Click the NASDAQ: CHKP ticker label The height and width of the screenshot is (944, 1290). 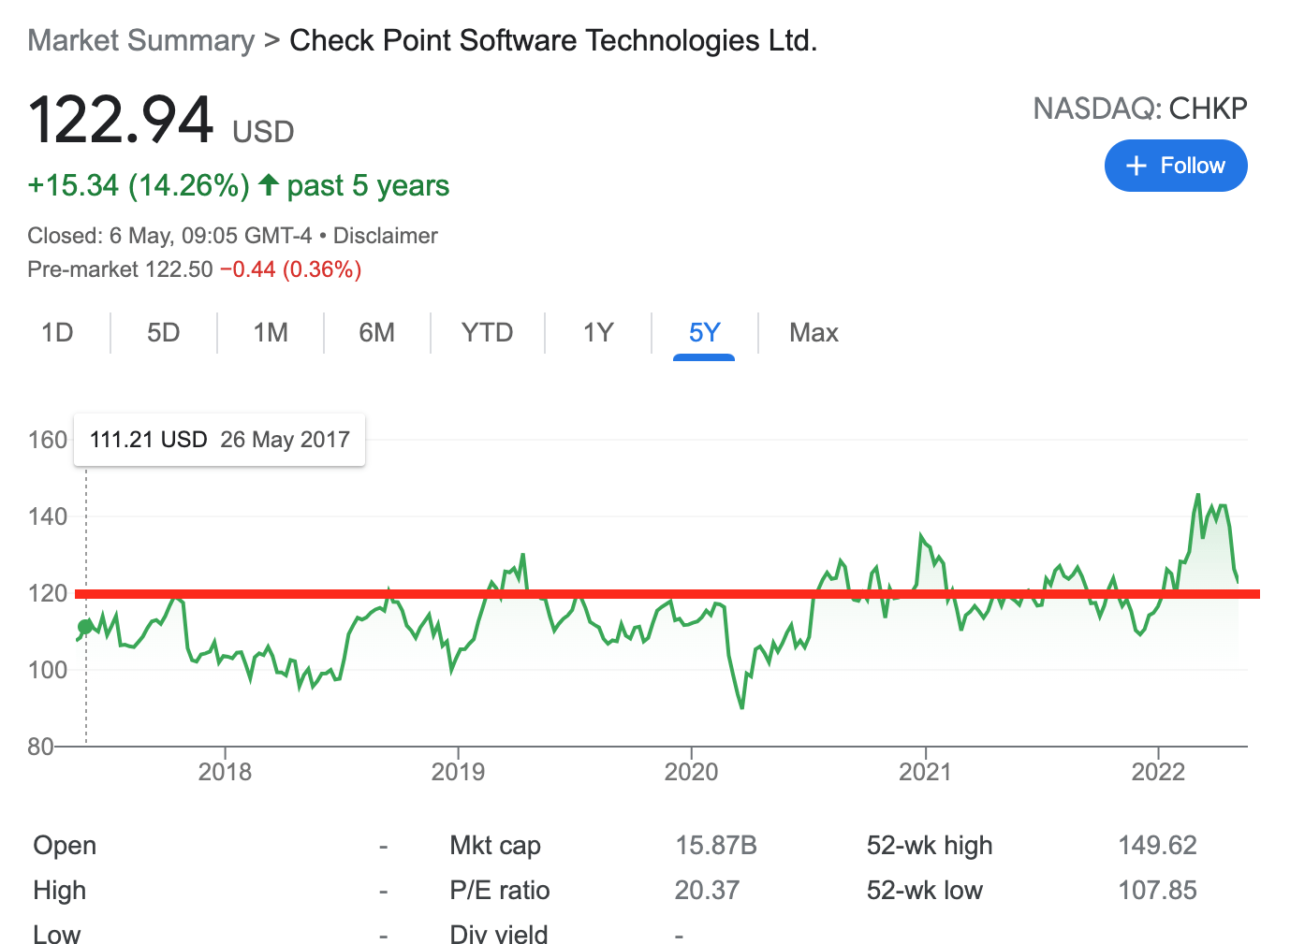tap(1139, 109)
